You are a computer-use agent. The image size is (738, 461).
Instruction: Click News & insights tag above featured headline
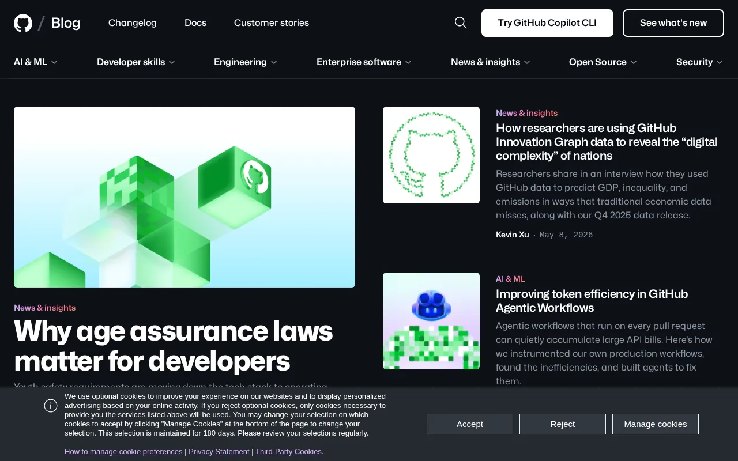[x=45, y=308]
